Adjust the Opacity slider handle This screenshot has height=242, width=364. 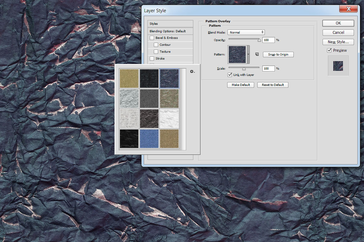click(x=259, y=40)
